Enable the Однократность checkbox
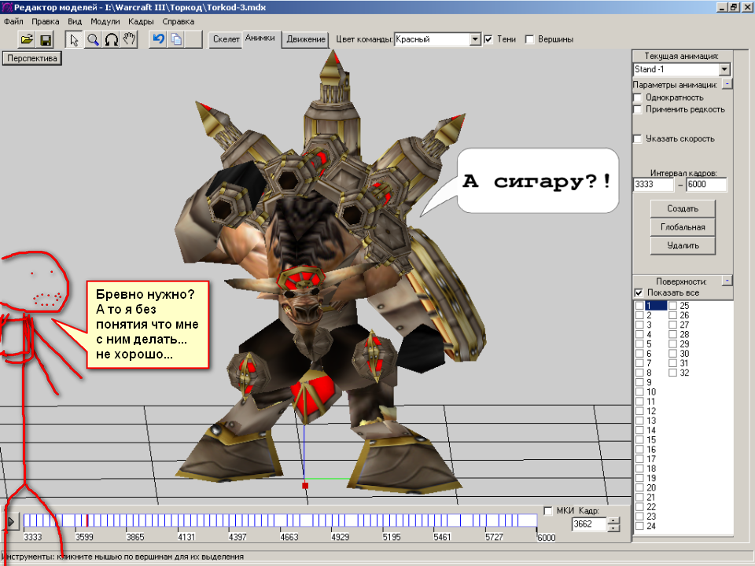Screen dimensions: 755x566 (638, 97)
